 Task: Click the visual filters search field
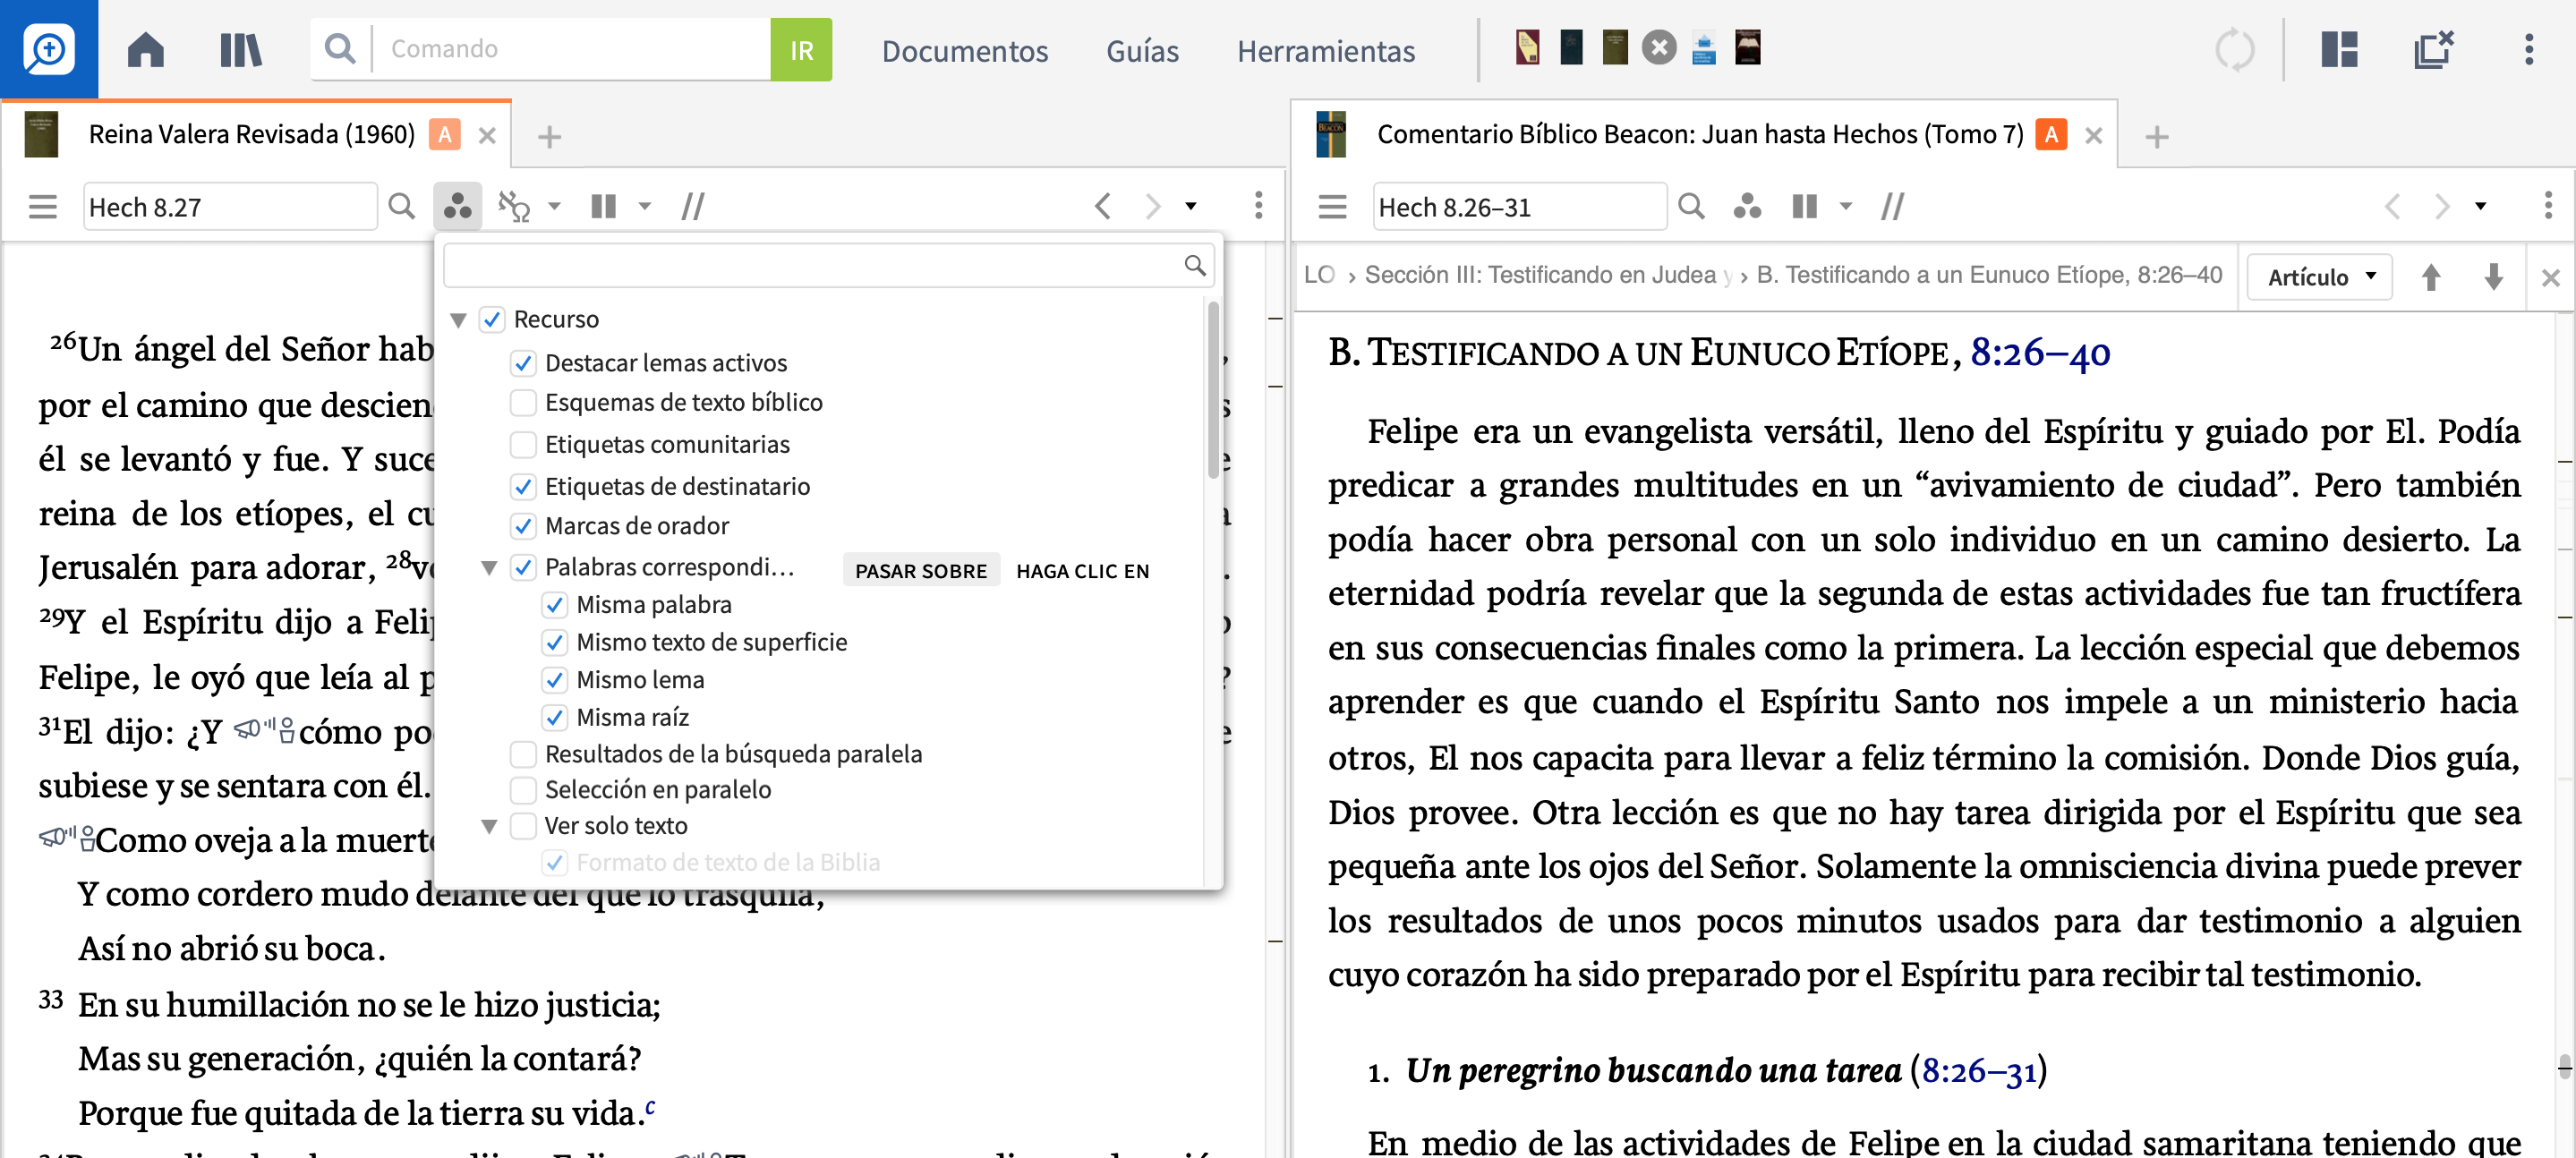[x=828, y=265]
